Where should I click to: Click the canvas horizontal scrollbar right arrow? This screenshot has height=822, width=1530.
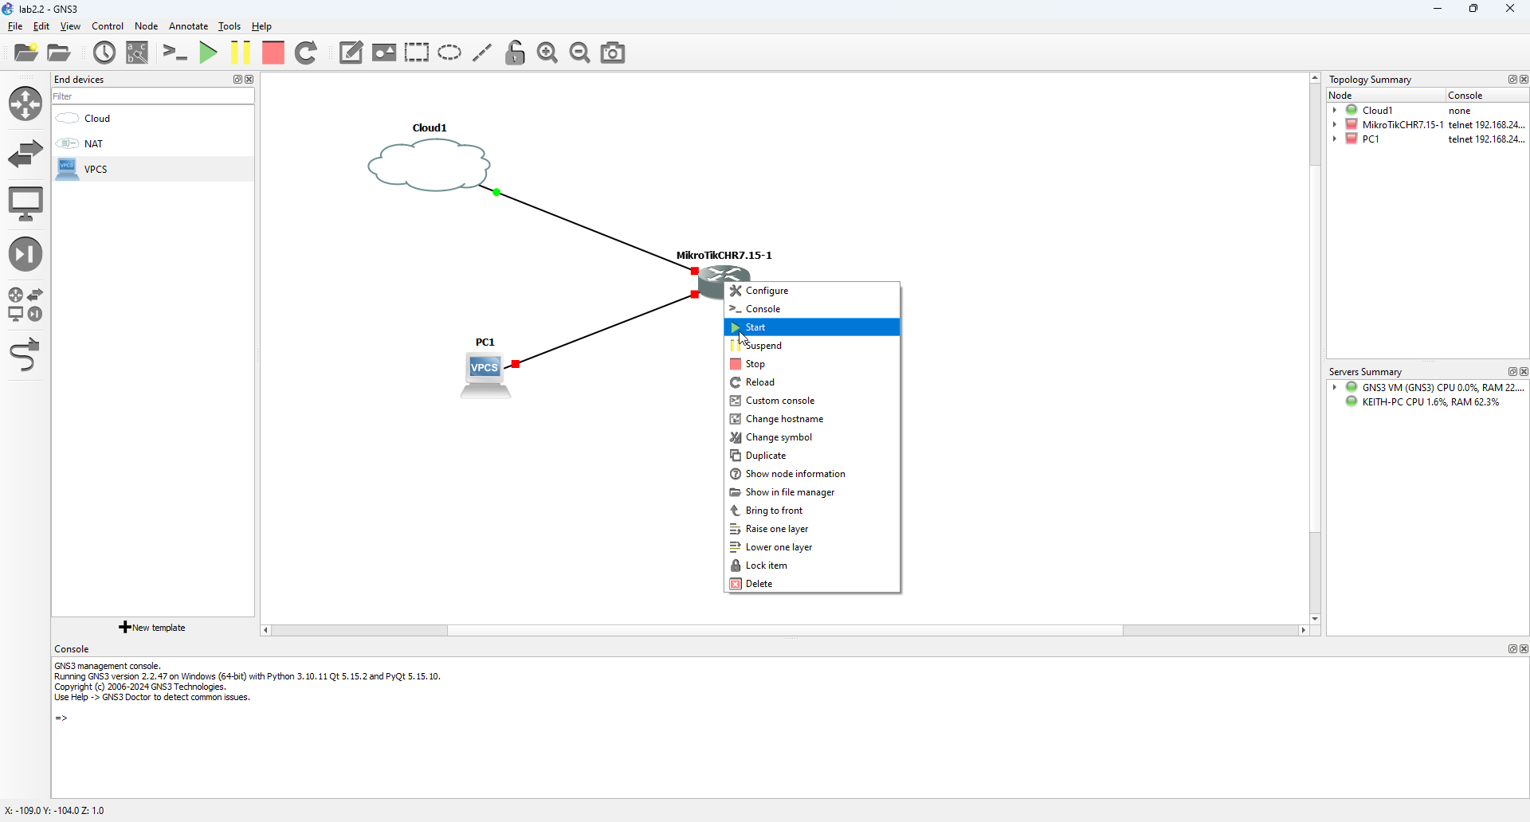coord(1304,630)
